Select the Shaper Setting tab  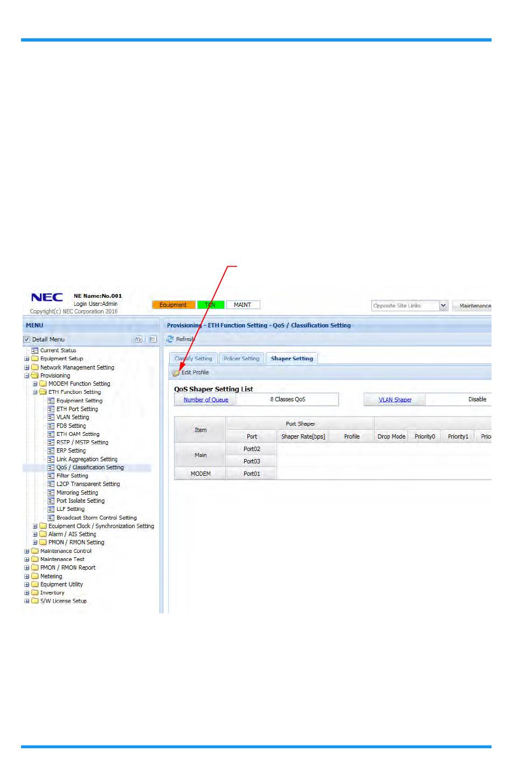pos(292,358)
